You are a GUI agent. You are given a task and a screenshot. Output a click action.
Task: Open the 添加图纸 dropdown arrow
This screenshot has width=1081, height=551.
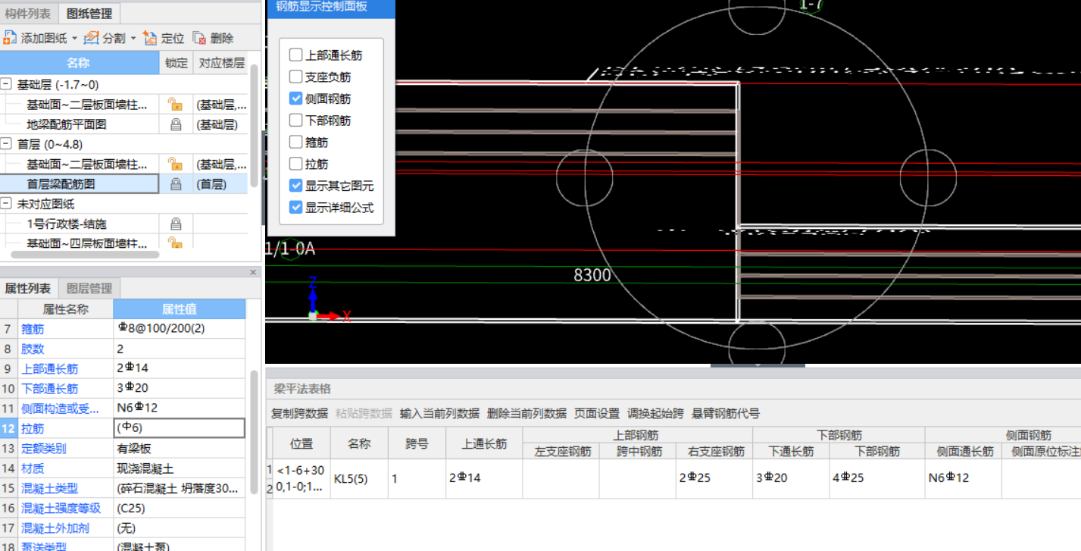[74, 39]
